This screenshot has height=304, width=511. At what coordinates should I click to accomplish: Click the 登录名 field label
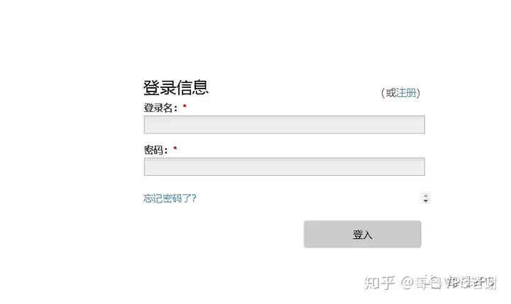coord(158,108)
